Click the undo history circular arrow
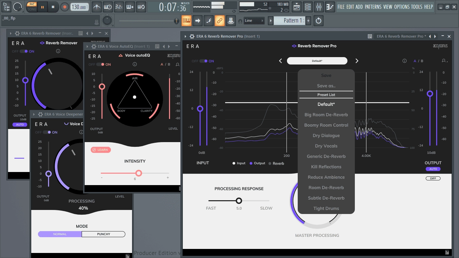459x258 pixels. pos(319,20)
